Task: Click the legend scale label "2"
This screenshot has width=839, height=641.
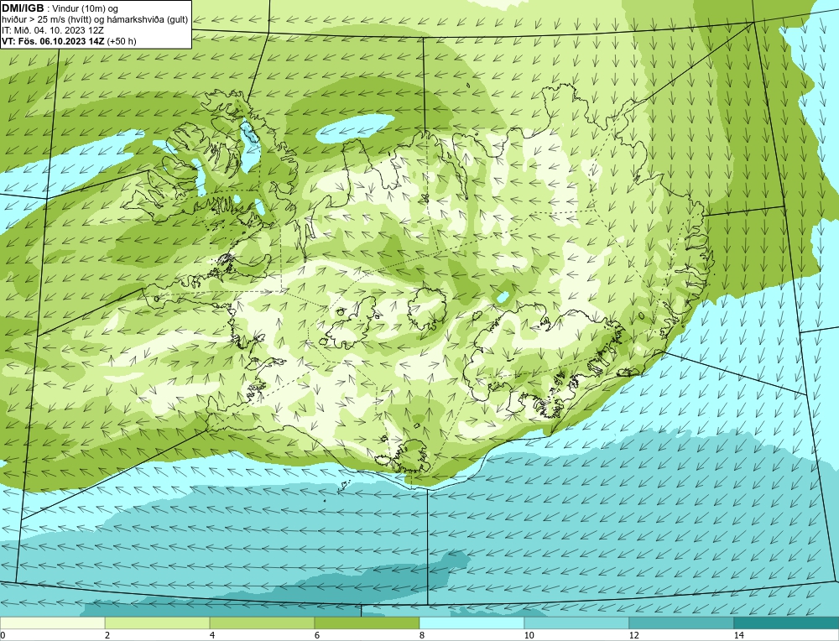Action: [x=107, y=635]
